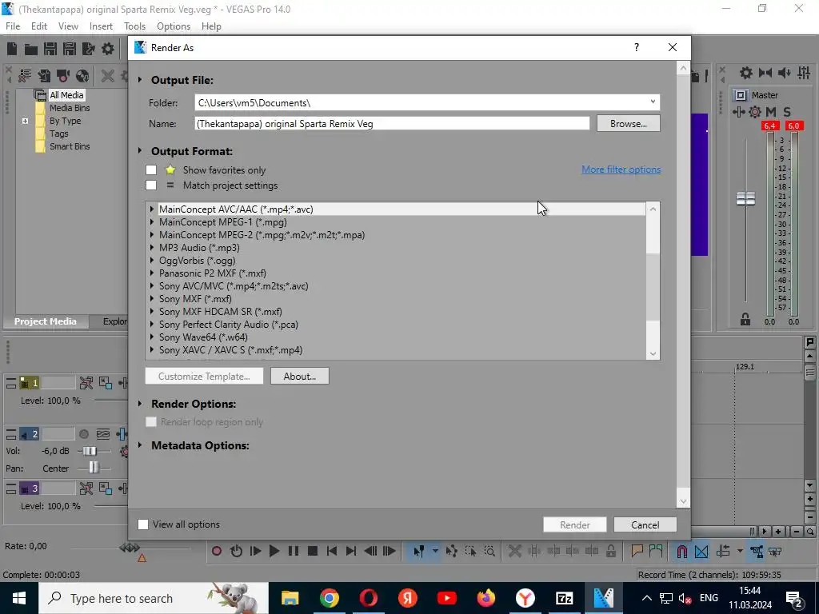Open the Normal Edit tool dropdown arrow
The width and height of the screenshot is (819, 614).
coord(434,551)
